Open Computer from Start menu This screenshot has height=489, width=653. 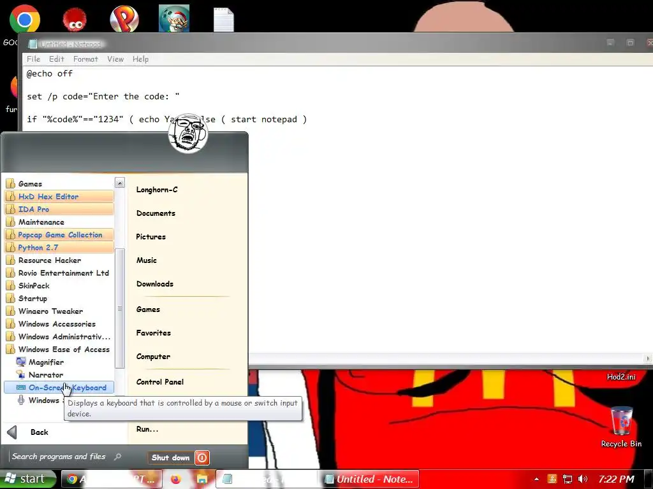[x=153, y=357]
